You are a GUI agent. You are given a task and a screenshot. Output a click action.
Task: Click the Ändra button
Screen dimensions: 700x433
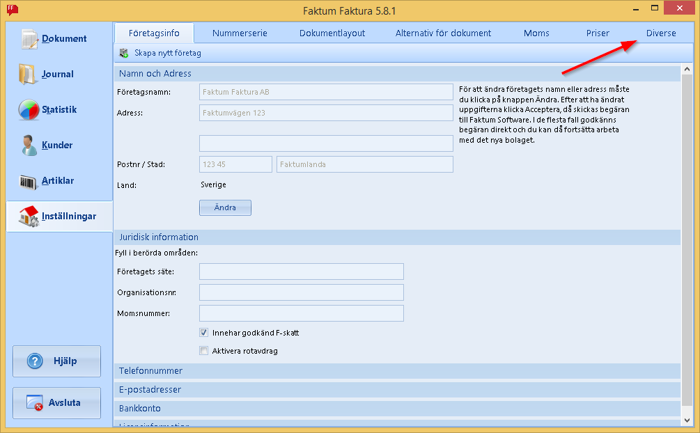click(225, 207)
